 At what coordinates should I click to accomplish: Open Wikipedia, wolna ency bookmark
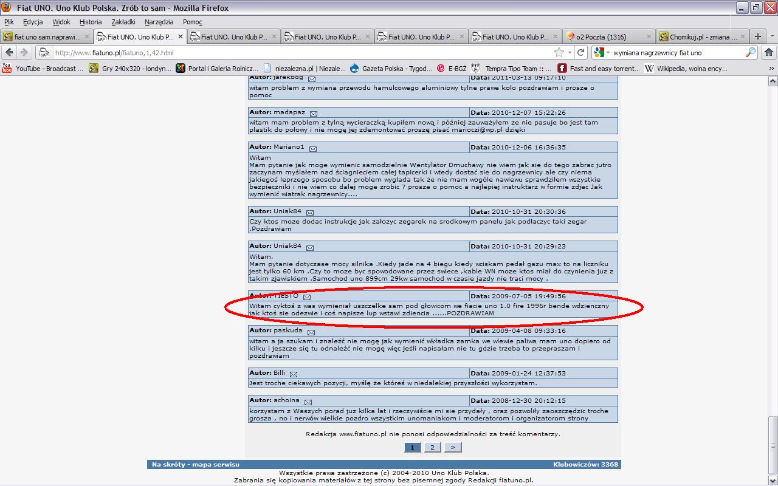pos(686,69)
